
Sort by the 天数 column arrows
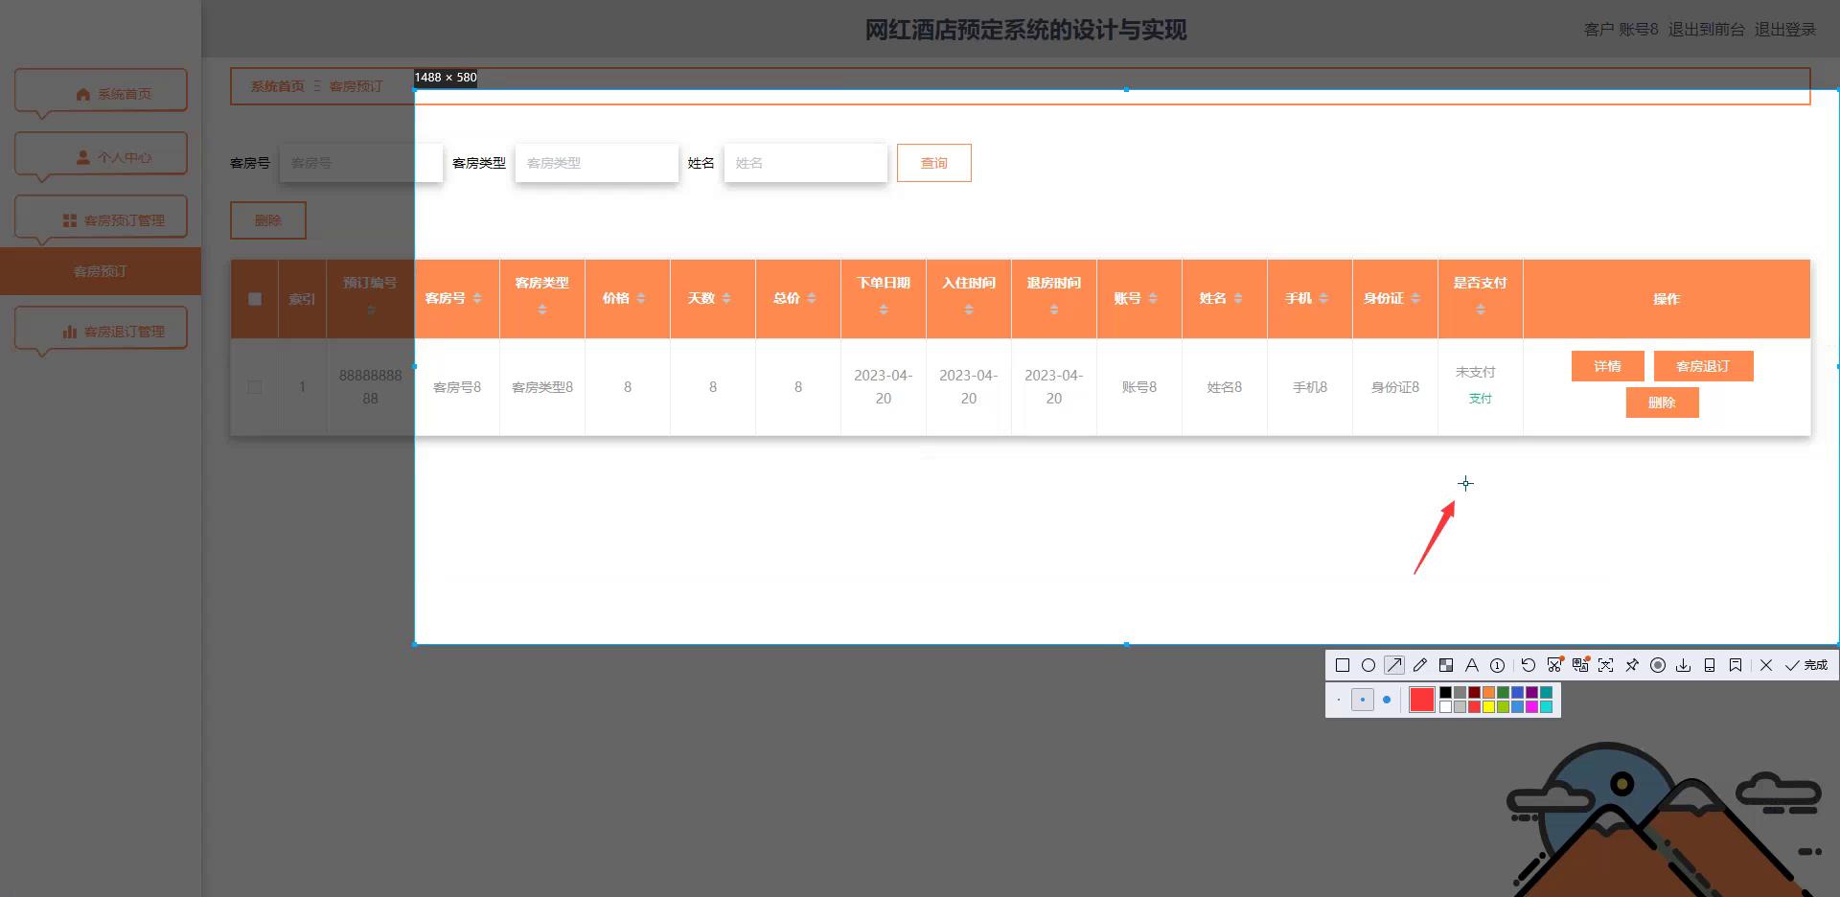[726, 298]
